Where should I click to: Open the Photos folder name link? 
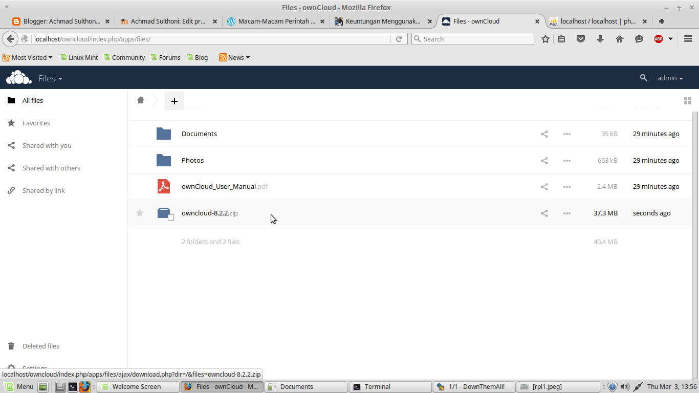tap(192, 160)
